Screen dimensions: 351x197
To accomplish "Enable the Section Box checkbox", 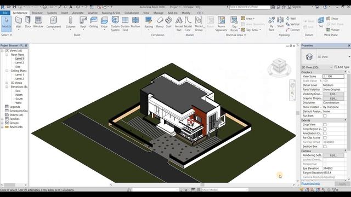I will (325, 147).
